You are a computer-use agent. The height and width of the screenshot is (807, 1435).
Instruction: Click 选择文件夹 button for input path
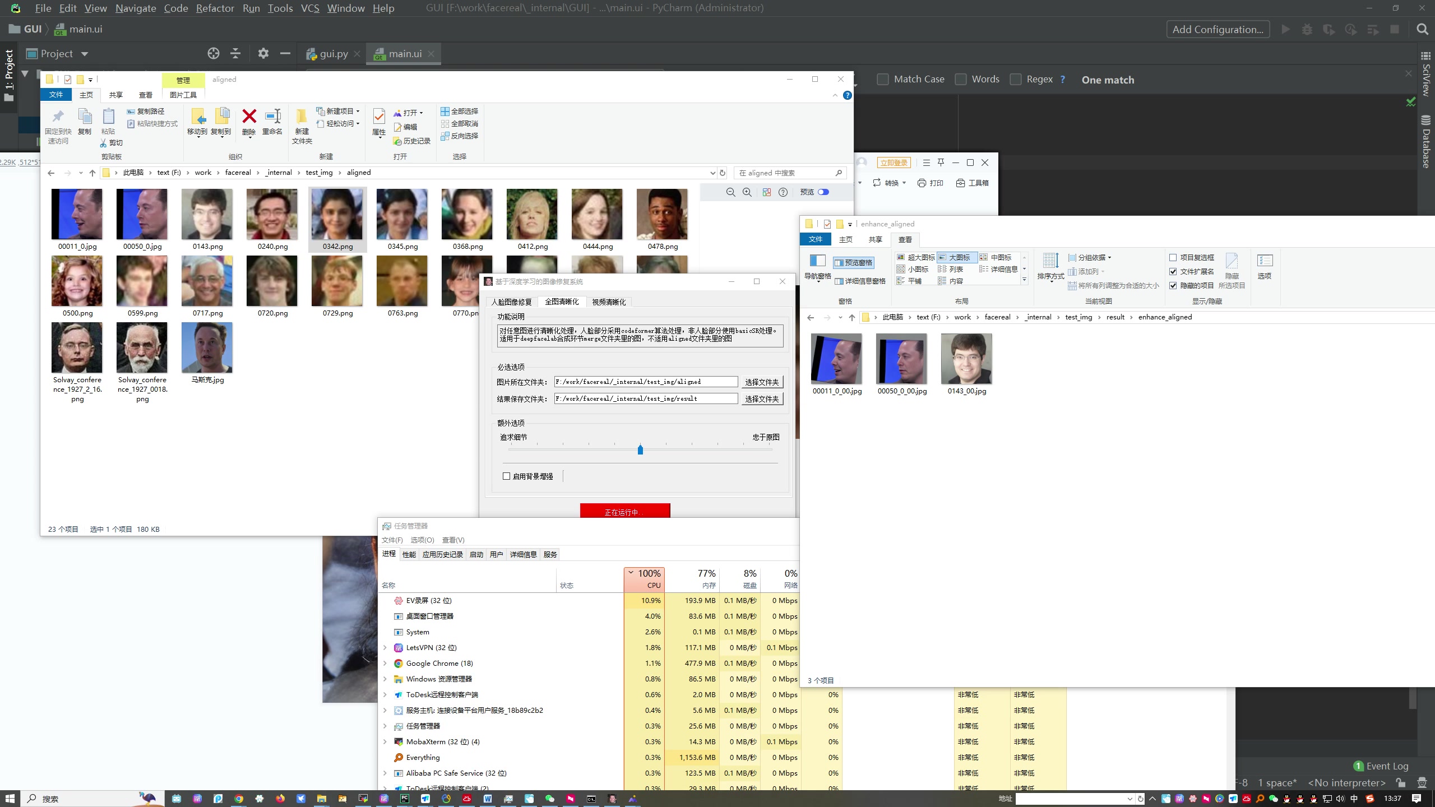pyautogui.click(x=762, y=382)
